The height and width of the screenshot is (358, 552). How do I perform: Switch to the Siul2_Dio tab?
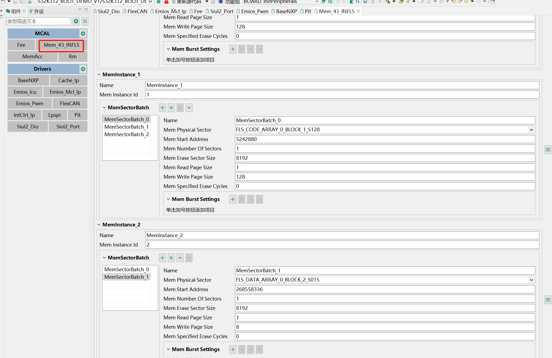106,11
